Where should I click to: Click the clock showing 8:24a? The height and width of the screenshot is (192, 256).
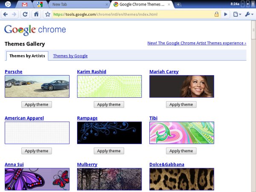click(x=235, y=4)
